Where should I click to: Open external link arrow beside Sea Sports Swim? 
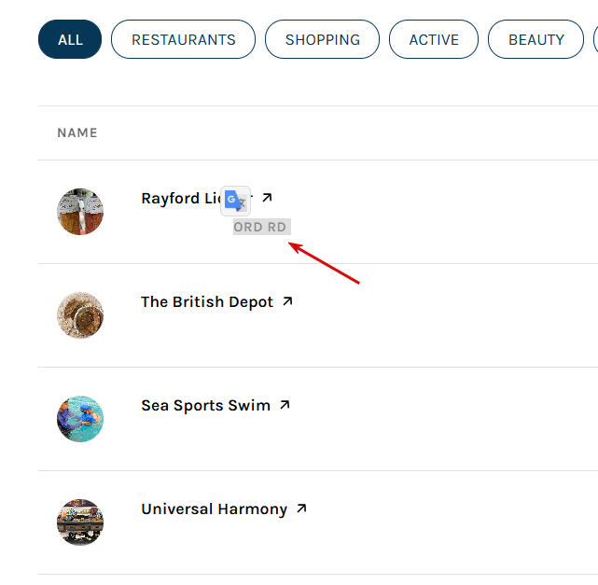[x=285, y=405]
